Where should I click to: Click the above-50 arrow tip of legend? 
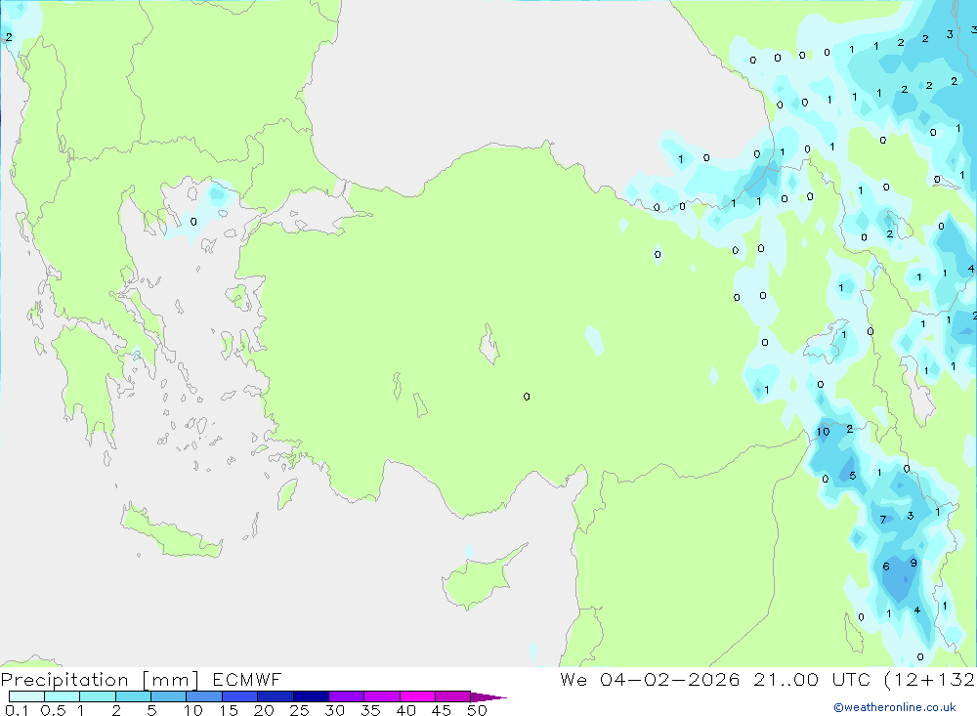click(488, 696)
